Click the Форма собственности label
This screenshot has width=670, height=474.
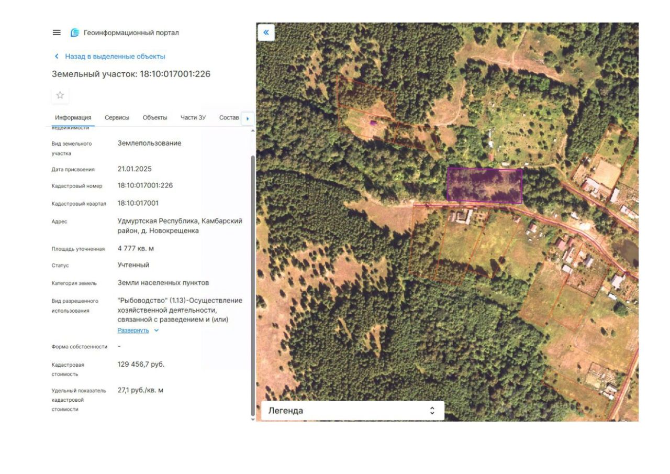coord(79,347)
